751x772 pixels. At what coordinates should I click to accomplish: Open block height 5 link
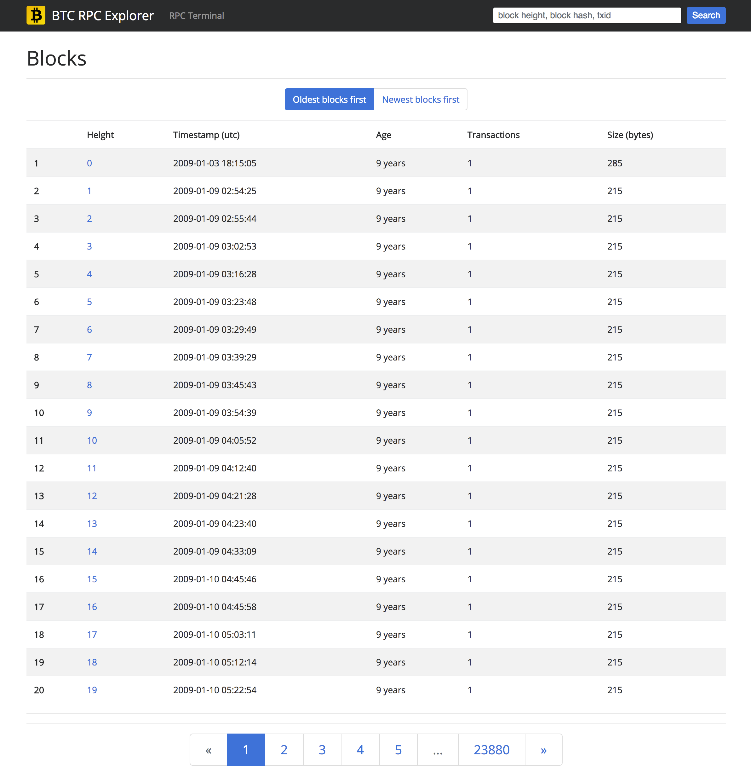[x=89, y=302]
